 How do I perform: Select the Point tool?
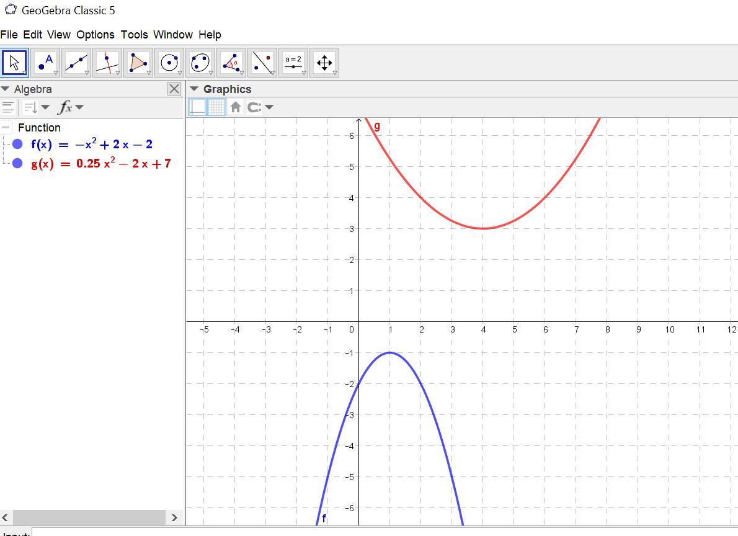tap(45, 63)
